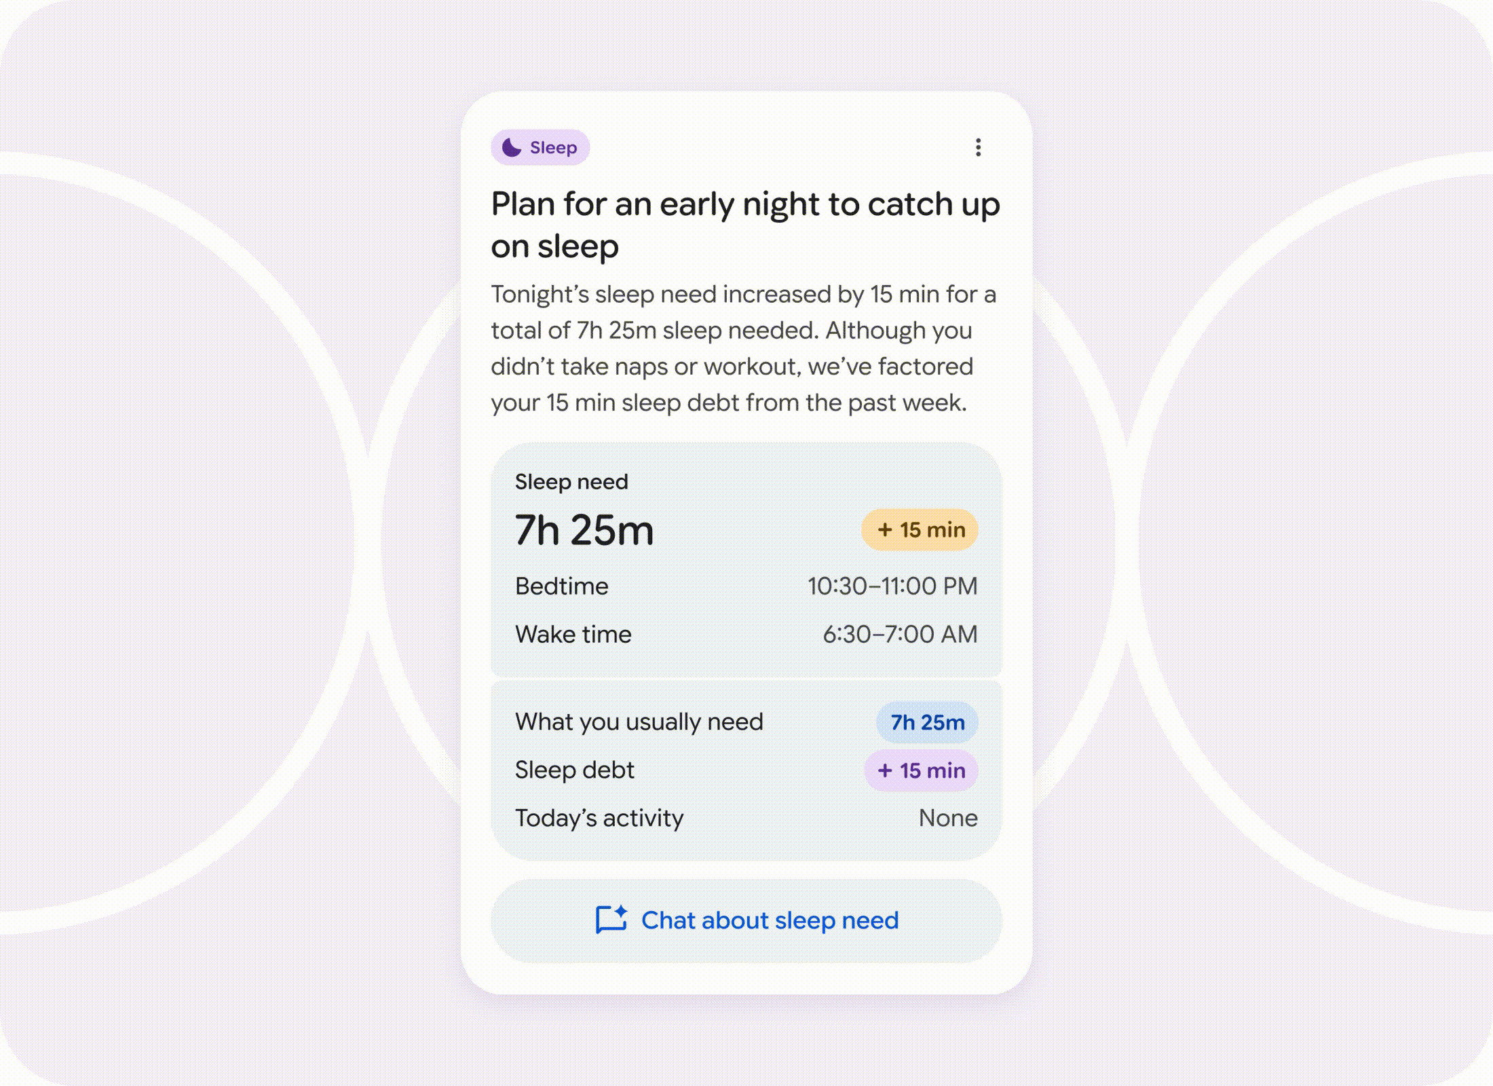Click the None value beside Today's activity

click(947, 818)
